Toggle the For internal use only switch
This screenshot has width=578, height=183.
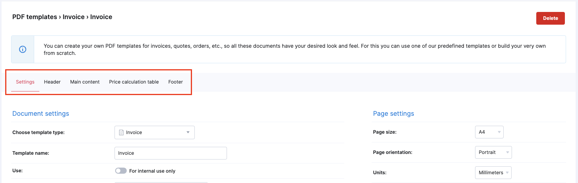(x=121, y=171)
